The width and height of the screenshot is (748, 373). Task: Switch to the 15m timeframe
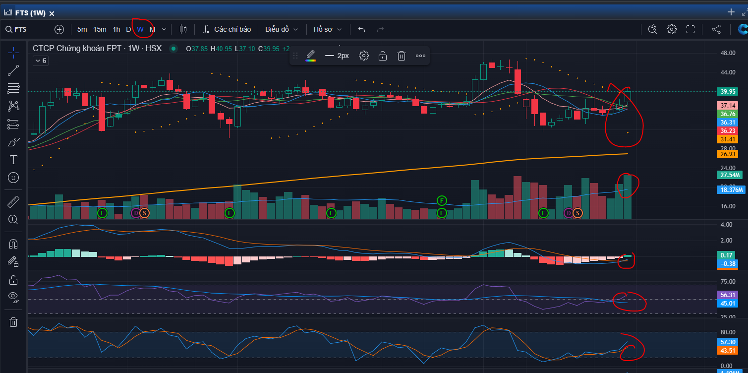(x=100, y=29)
